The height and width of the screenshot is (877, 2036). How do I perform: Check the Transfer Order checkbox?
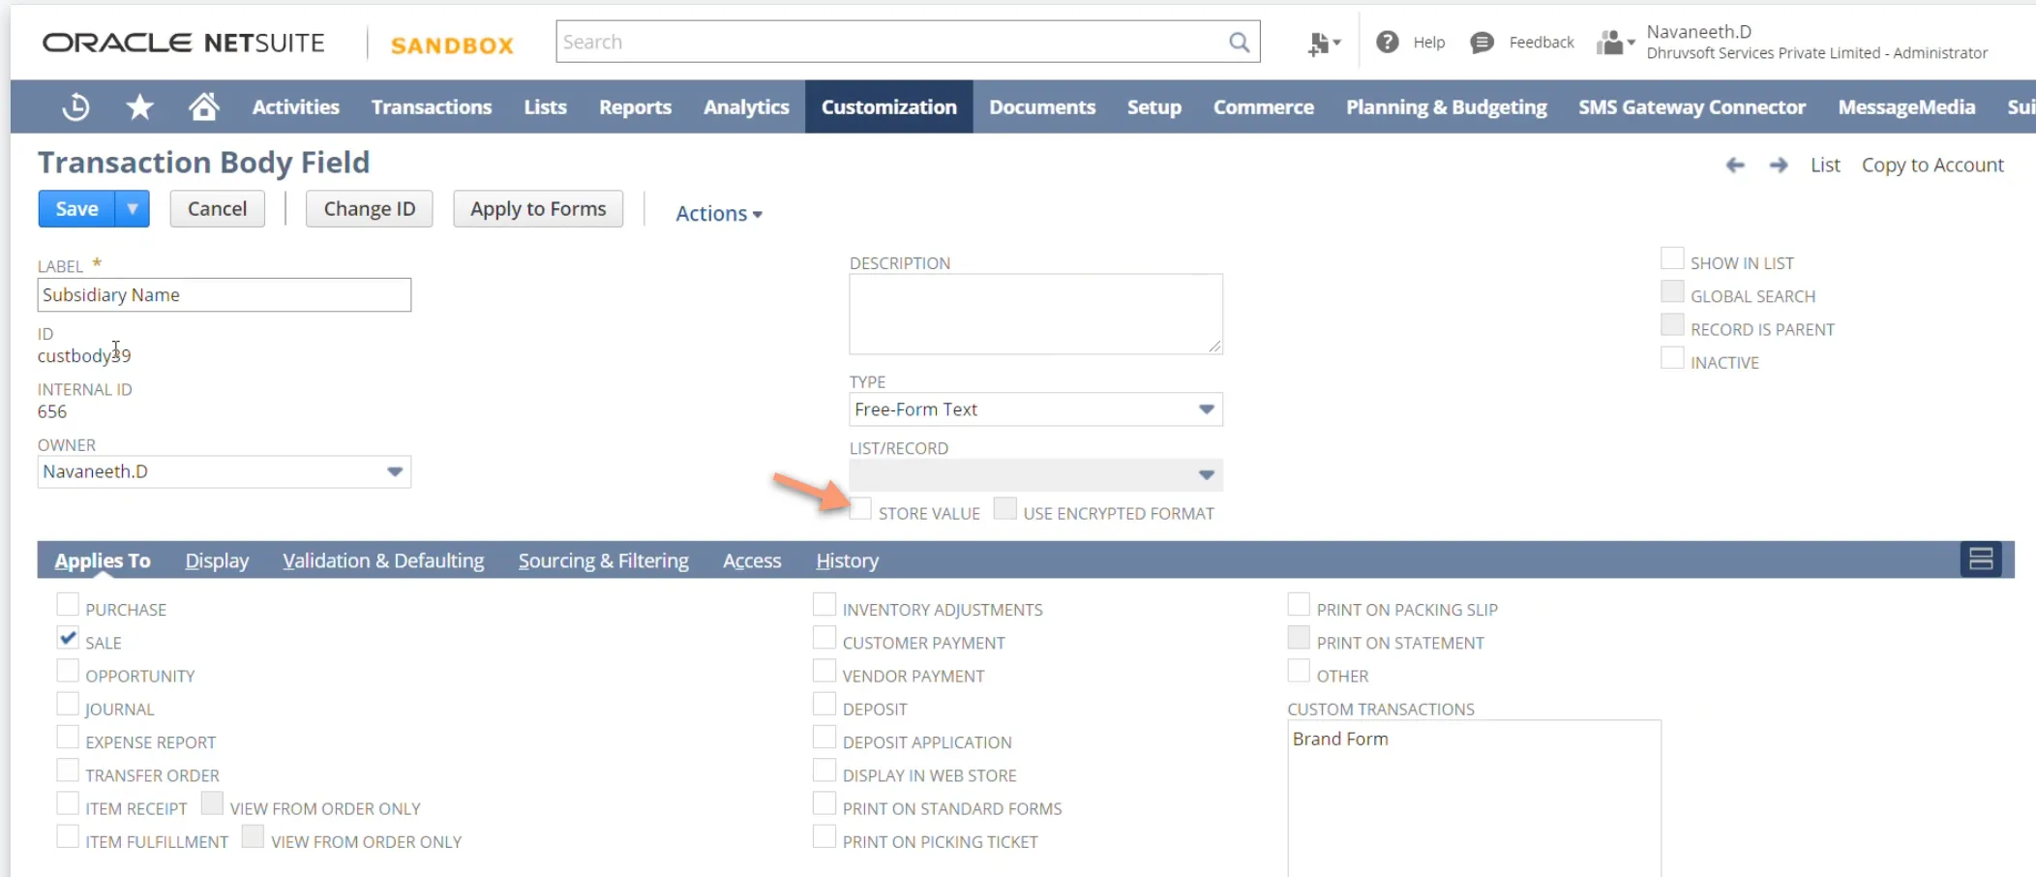click(68, 771)
